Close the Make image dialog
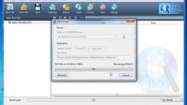187x105 pixels. [131, 21]
